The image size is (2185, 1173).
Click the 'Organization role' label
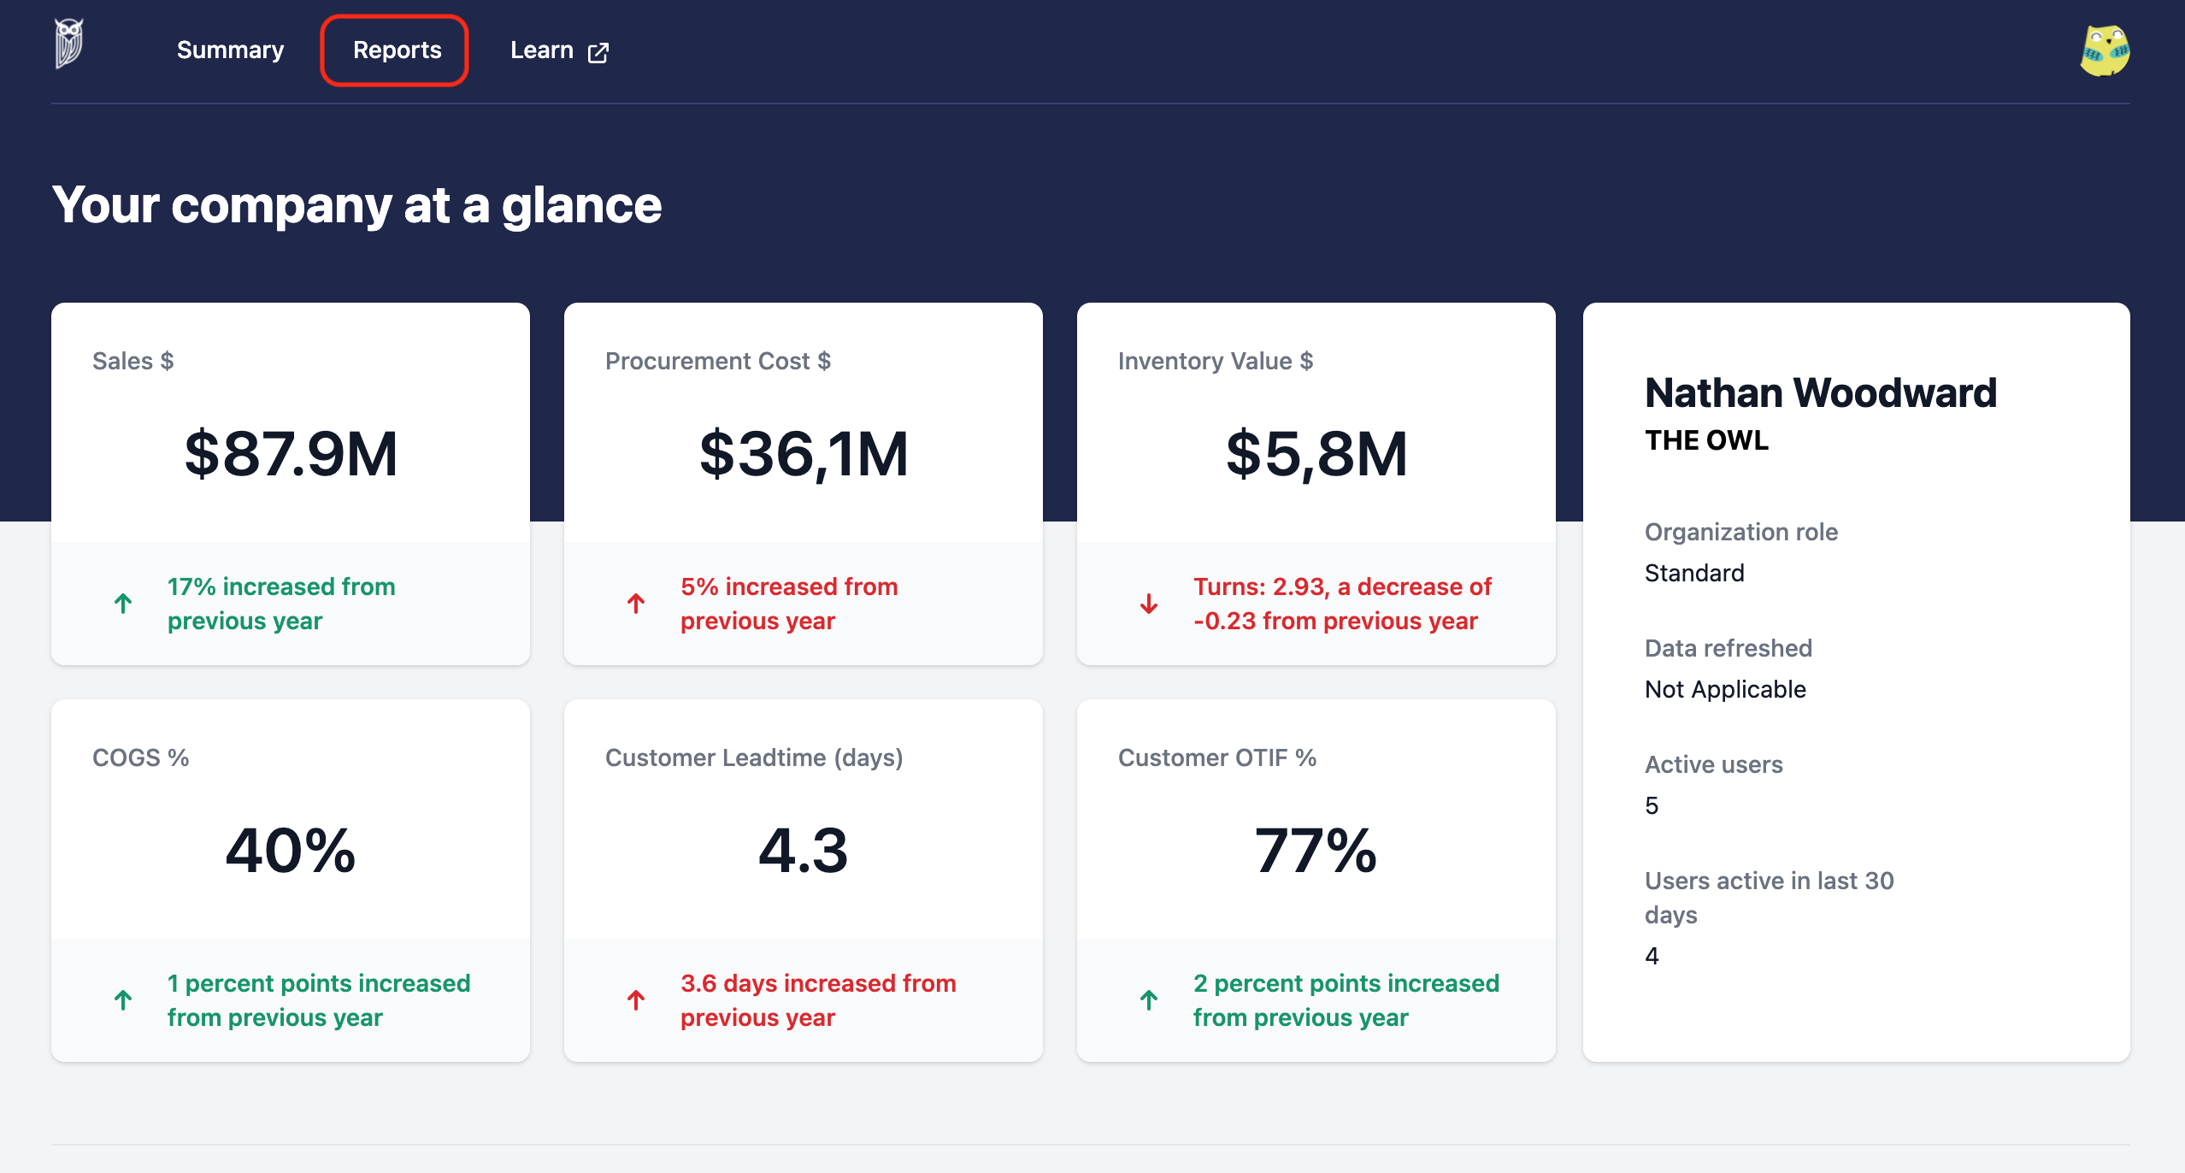click(x=1741, y=532)
